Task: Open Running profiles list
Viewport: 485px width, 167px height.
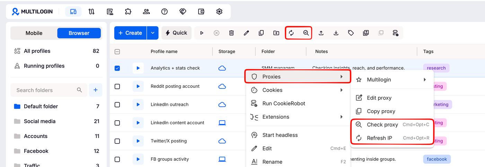Action: [x=56, y=66]
